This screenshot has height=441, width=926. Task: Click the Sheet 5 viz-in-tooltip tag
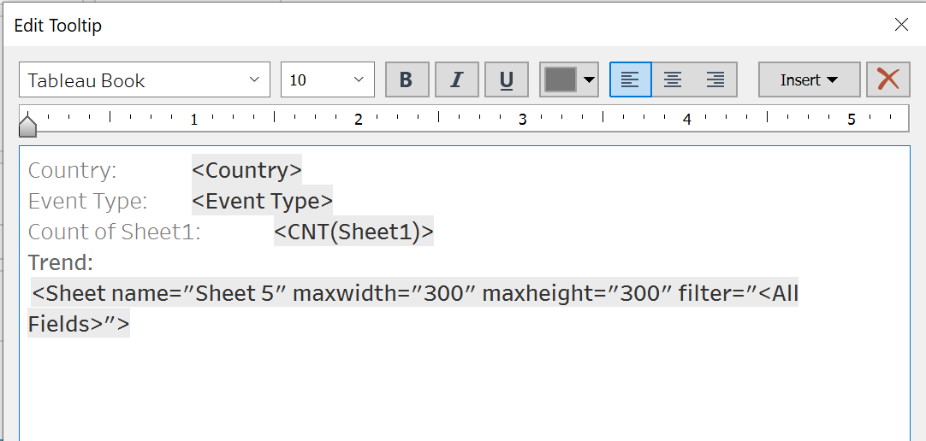point(414,294)
